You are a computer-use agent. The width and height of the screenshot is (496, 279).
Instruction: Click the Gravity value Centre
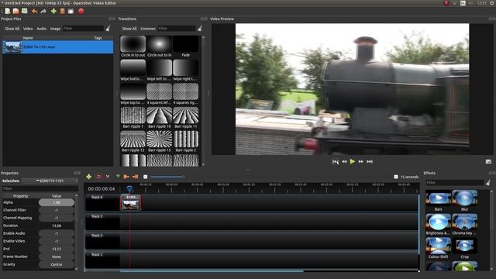coord(57,264)
